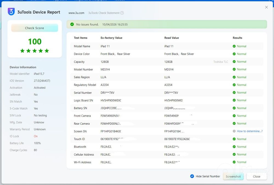Click the read Device Color value
Viewport: 274px width, 185px height.
point(179,54)
